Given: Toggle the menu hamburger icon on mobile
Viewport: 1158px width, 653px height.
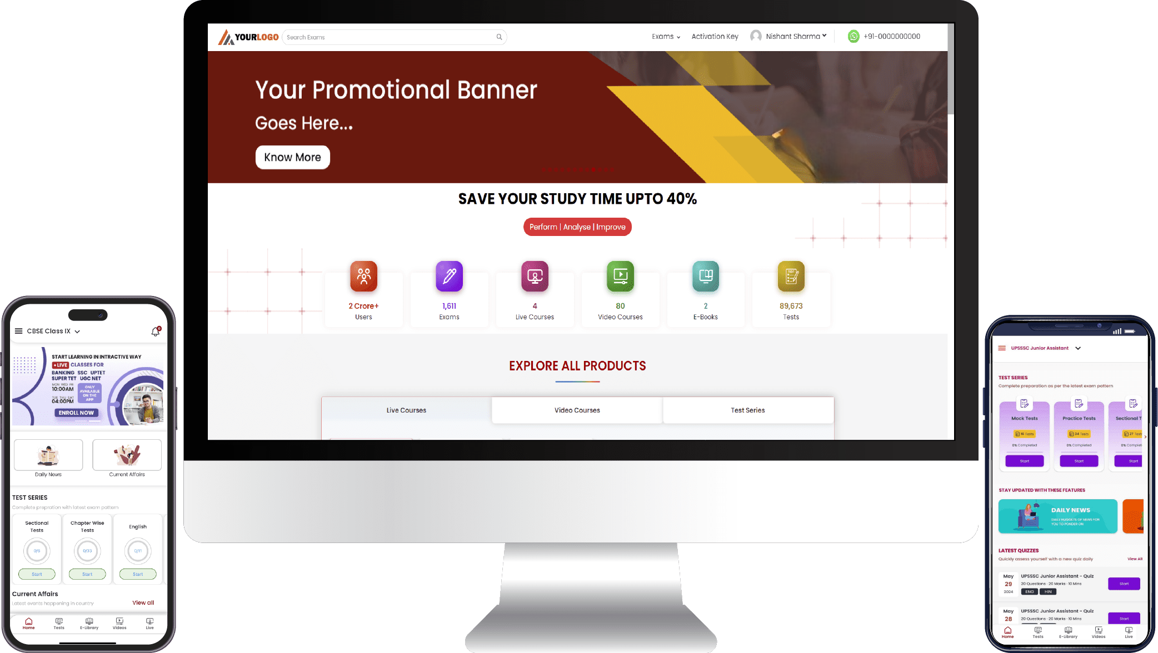Looking at the screenshot, I should click(18, 330).
